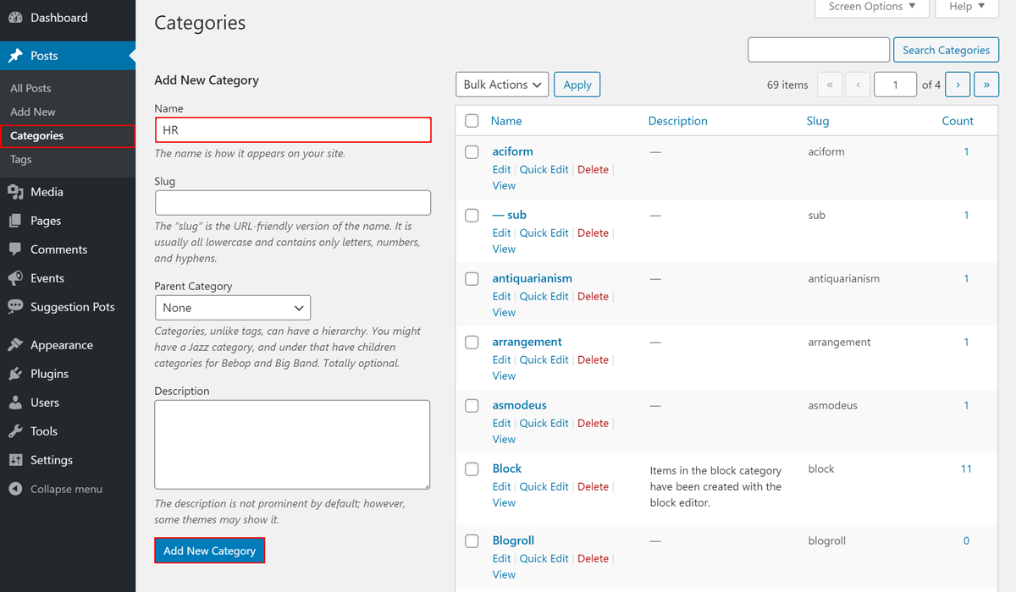1016x592 pixels.
Task: Expand the Screen Options panel
Action: click(x=872, y=7)
